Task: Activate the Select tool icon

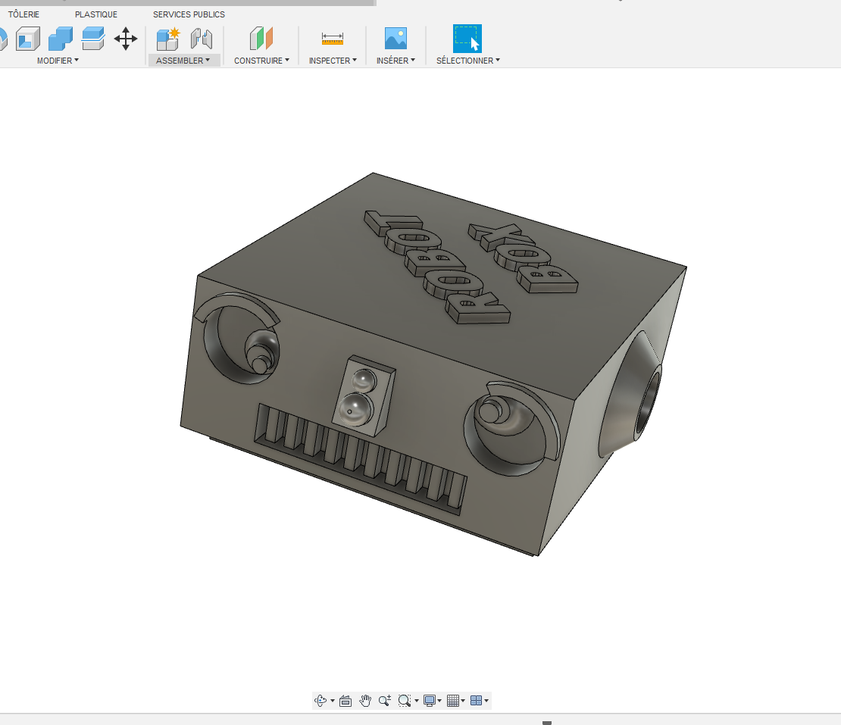Action: 467,39
